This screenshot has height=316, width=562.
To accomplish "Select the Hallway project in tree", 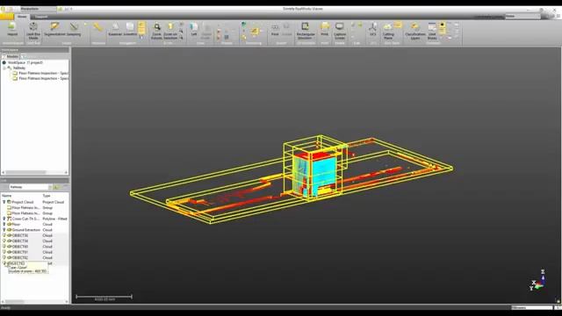I will coord(19,68).
